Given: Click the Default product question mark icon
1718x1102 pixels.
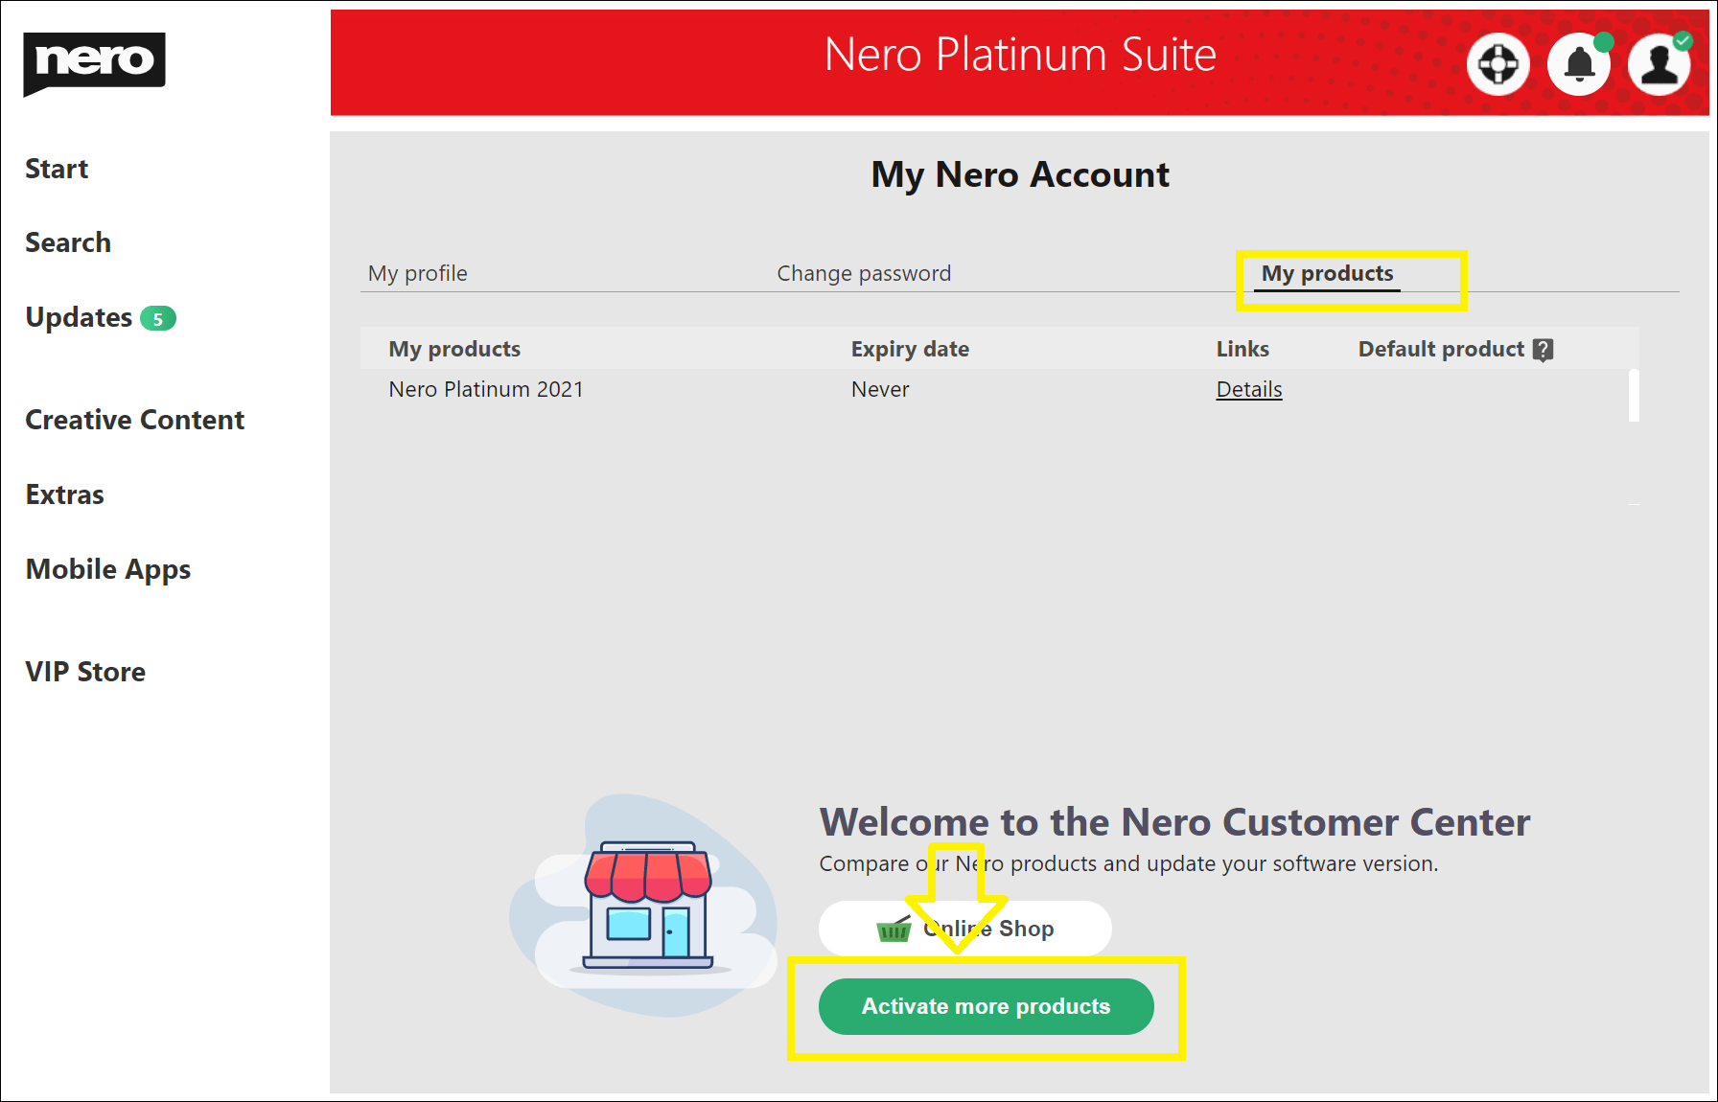Looking at the screenshot, I should 1544,350.
